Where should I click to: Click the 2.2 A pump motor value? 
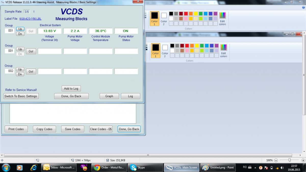click(x=75, y=31)
